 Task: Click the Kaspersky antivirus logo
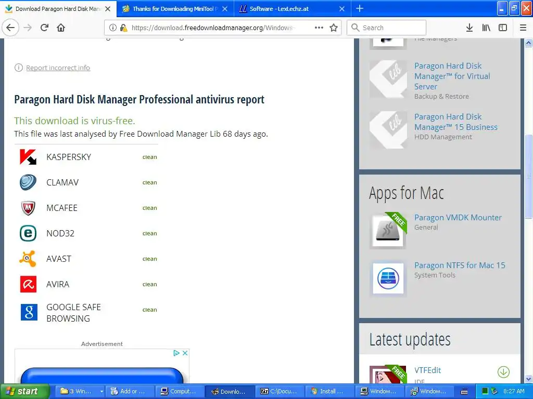tap(28, 157)
